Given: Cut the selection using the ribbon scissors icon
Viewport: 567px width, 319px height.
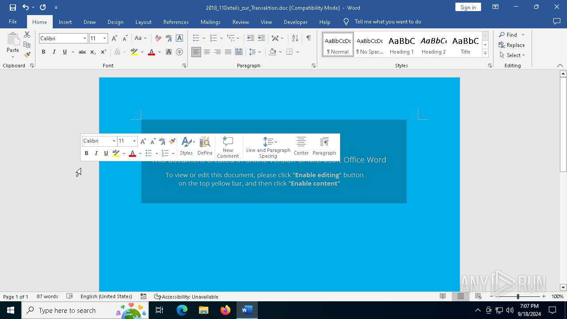Looking at the screenshot, I should point(27,35).
